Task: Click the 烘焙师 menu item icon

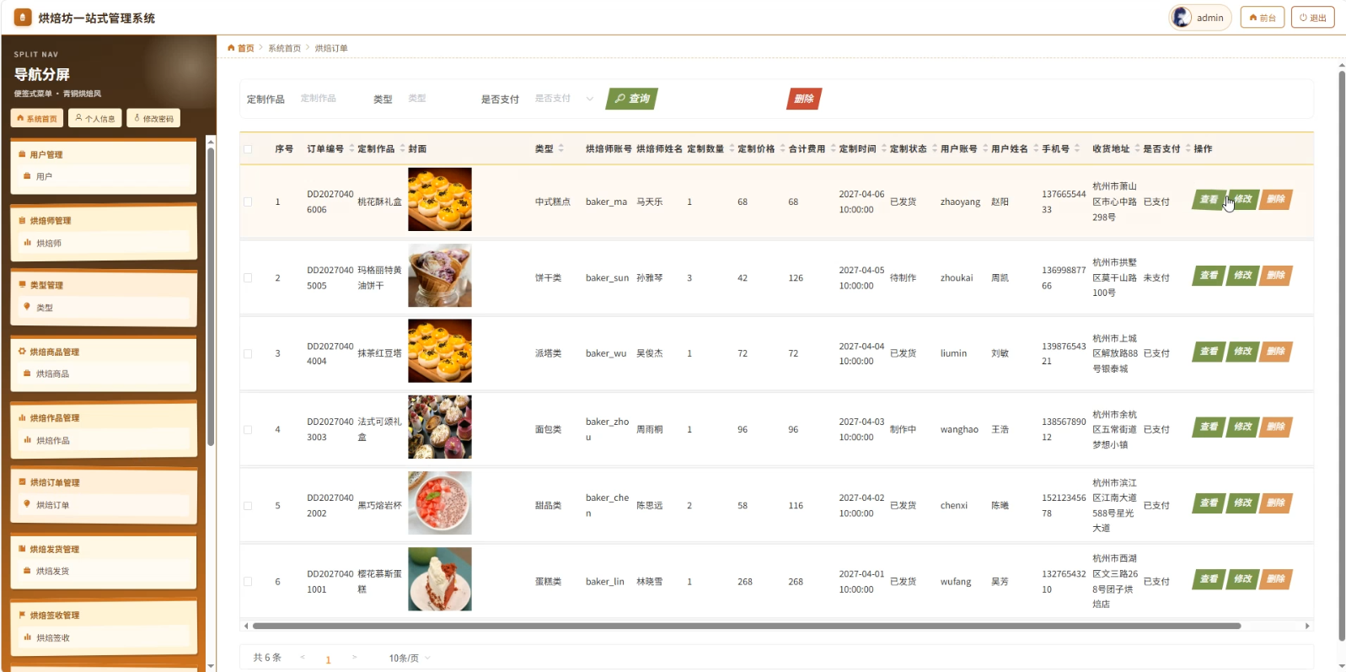Action: click(x=27, y=243)
